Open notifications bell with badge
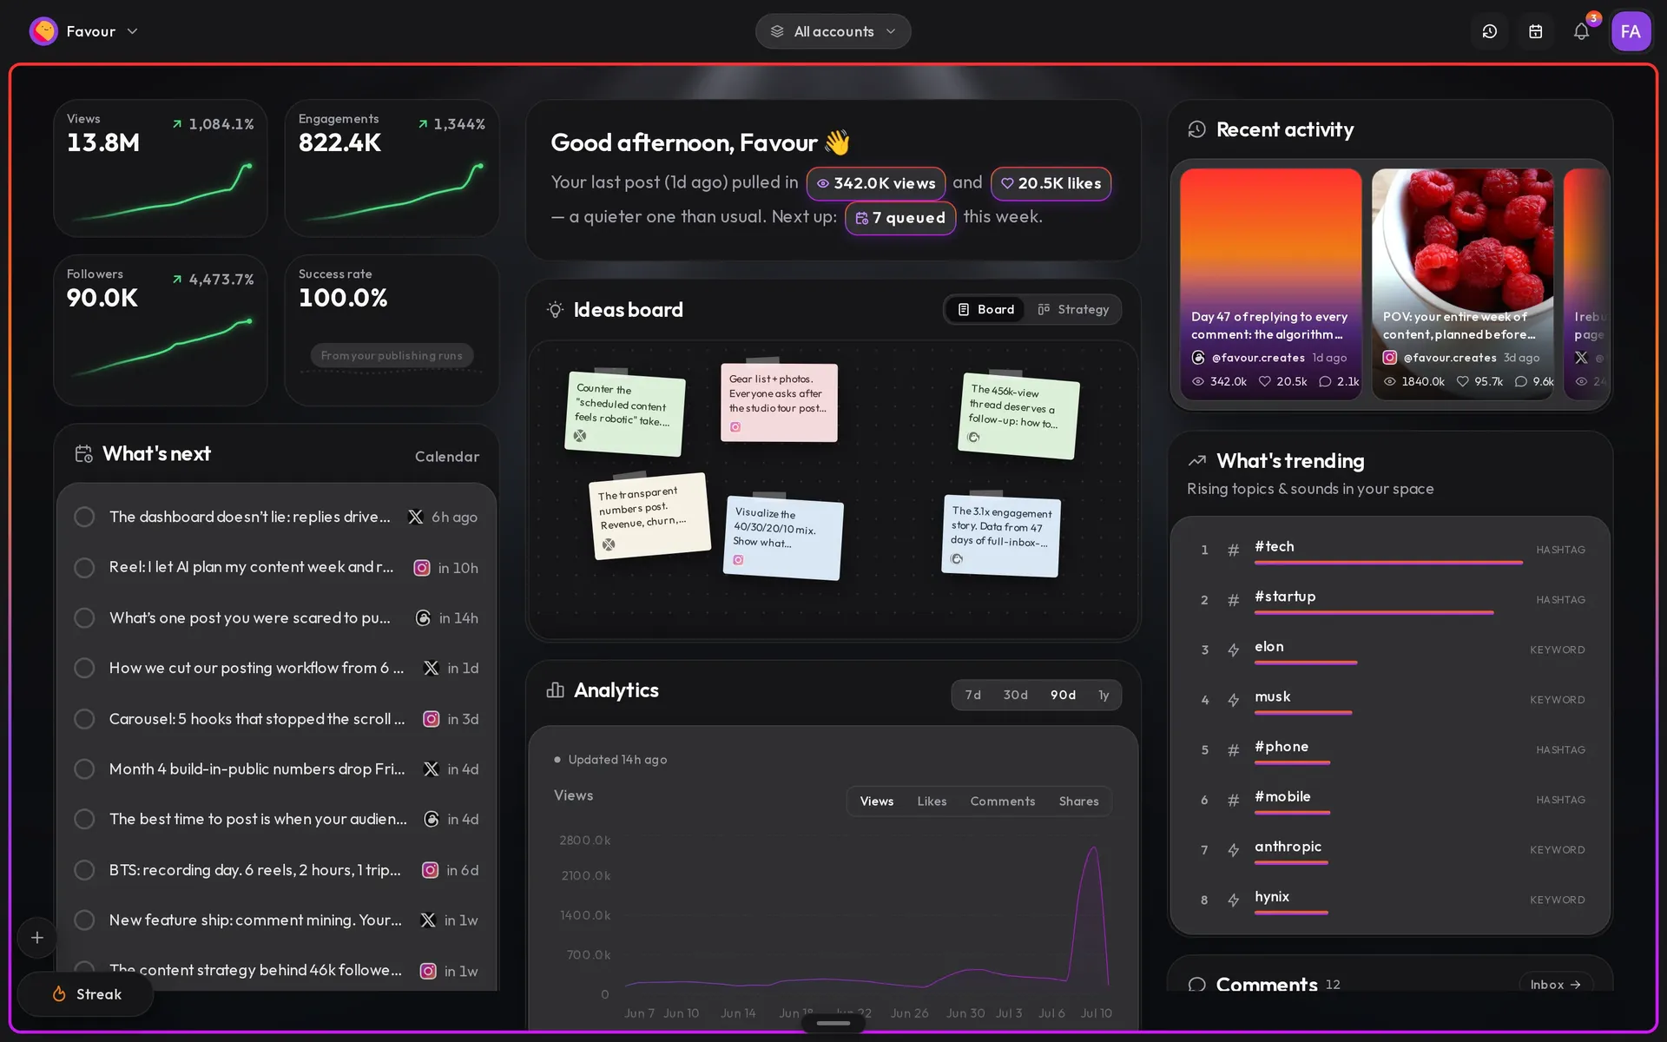Screen dimensions: 1667x1042 [x=1581, y=31]
